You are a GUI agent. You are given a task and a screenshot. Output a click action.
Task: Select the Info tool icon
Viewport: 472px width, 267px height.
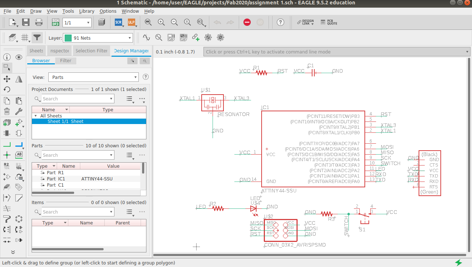(7, 57)
